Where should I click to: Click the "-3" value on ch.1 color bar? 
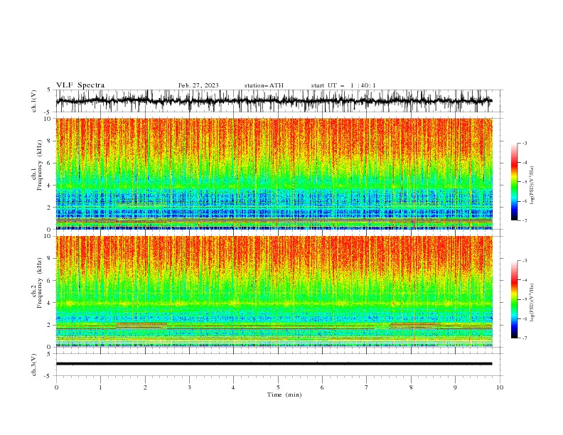pos(525,143)
